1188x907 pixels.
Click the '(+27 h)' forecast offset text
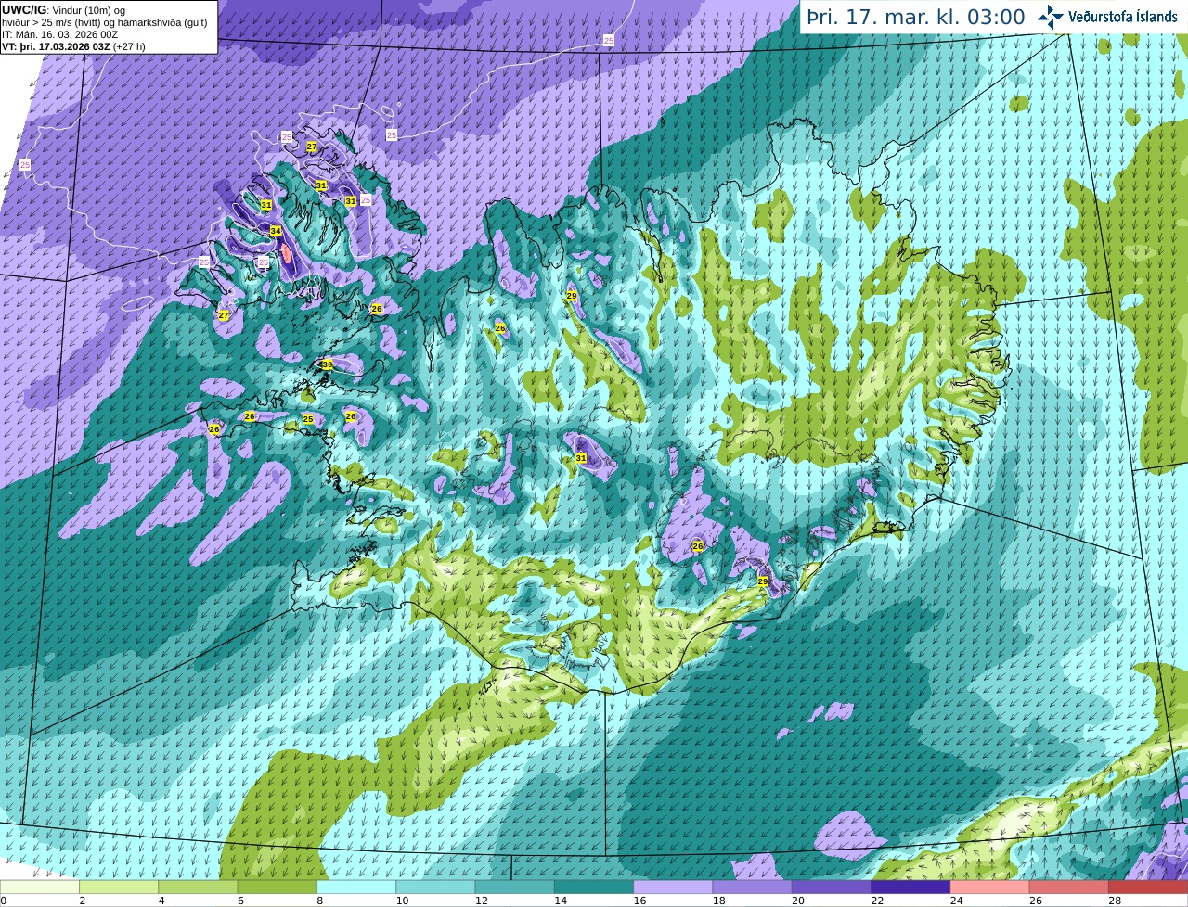point(128,46)
